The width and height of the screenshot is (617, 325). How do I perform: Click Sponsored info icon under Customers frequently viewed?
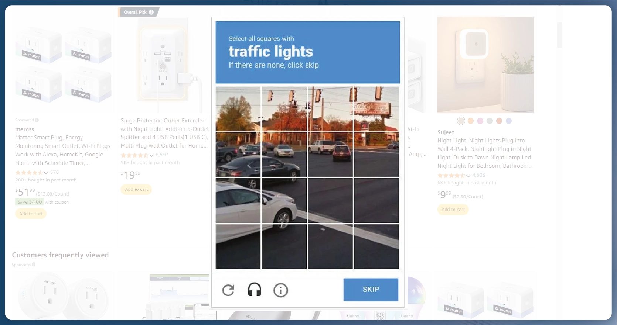click(x=34, y=265)
